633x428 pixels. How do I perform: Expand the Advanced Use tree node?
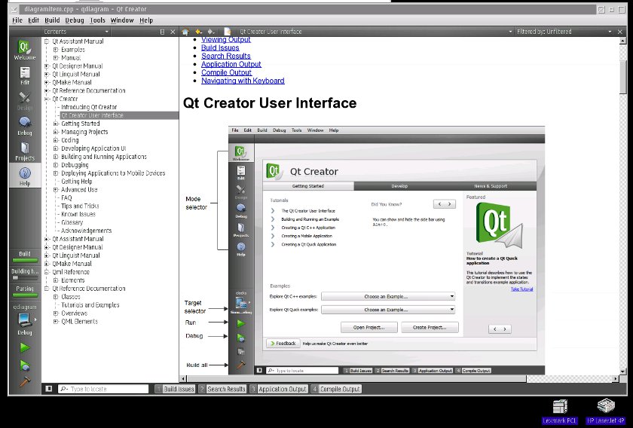click(x=56, y=190)
